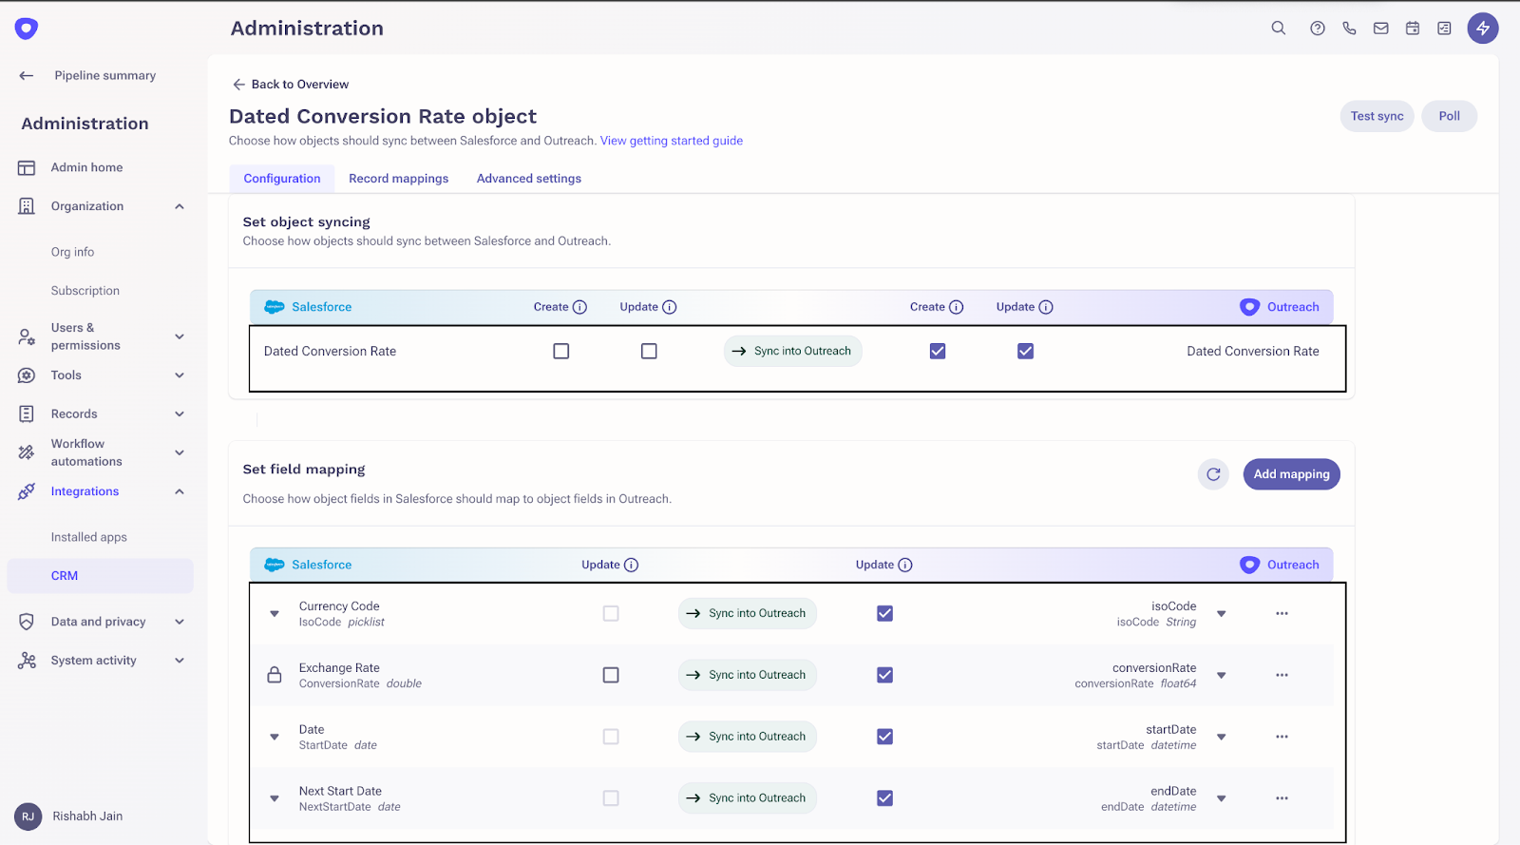
Task: Collapse the Integrations section chevron
Action: pyautogui.click(x=180, y=491)
